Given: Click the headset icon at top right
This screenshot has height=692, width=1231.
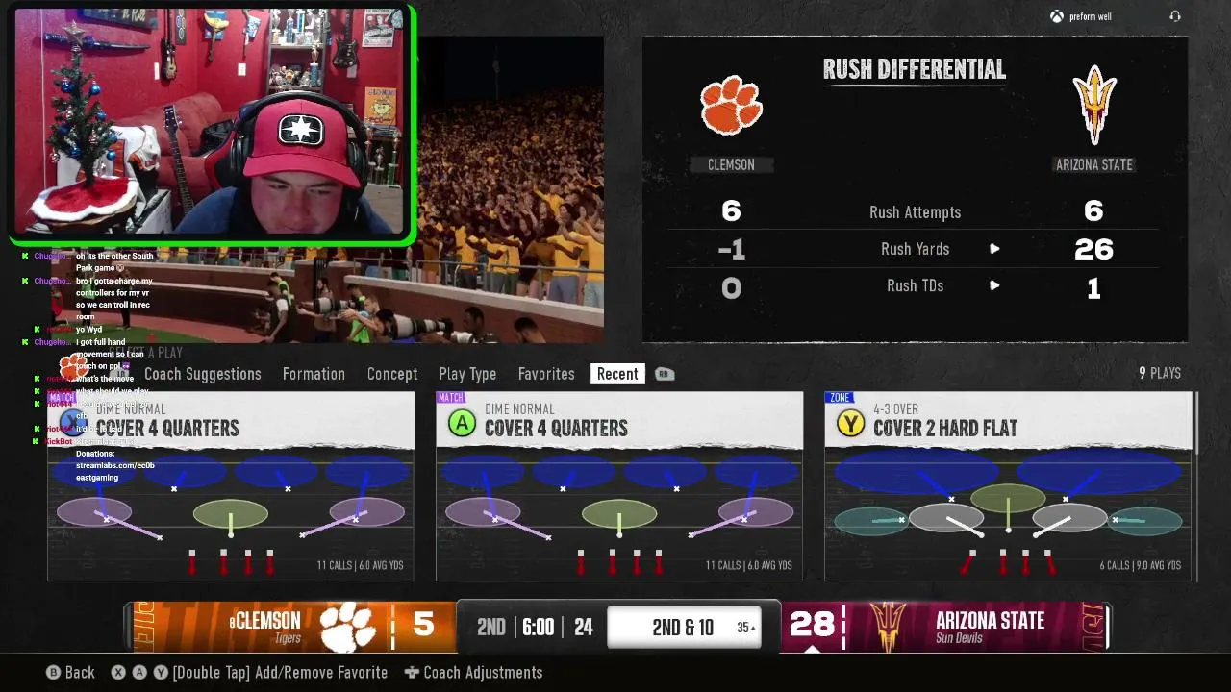Looking at the screenshot, I should pos(1175,16).
